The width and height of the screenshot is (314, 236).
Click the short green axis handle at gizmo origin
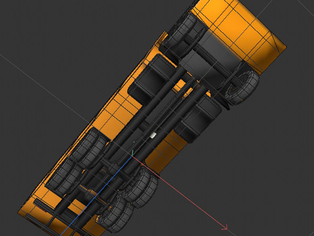coord(133,152)
